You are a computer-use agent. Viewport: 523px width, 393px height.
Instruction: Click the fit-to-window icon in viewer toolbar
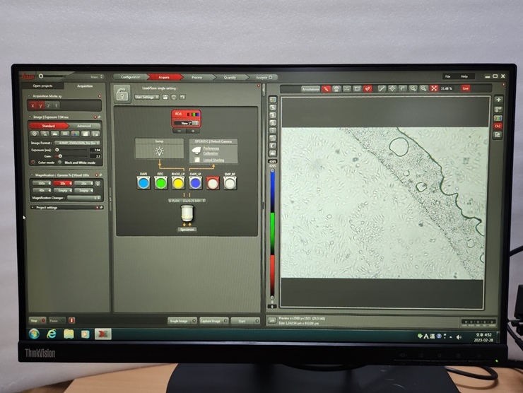pyautogui.click(x=434, y=88)
